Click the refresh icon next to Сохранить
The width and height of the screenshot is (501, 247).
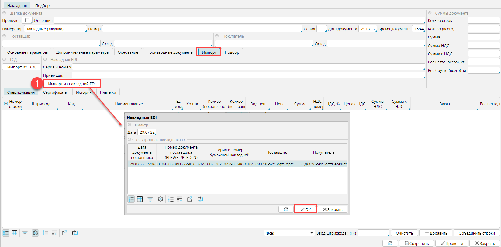[390, 243]
